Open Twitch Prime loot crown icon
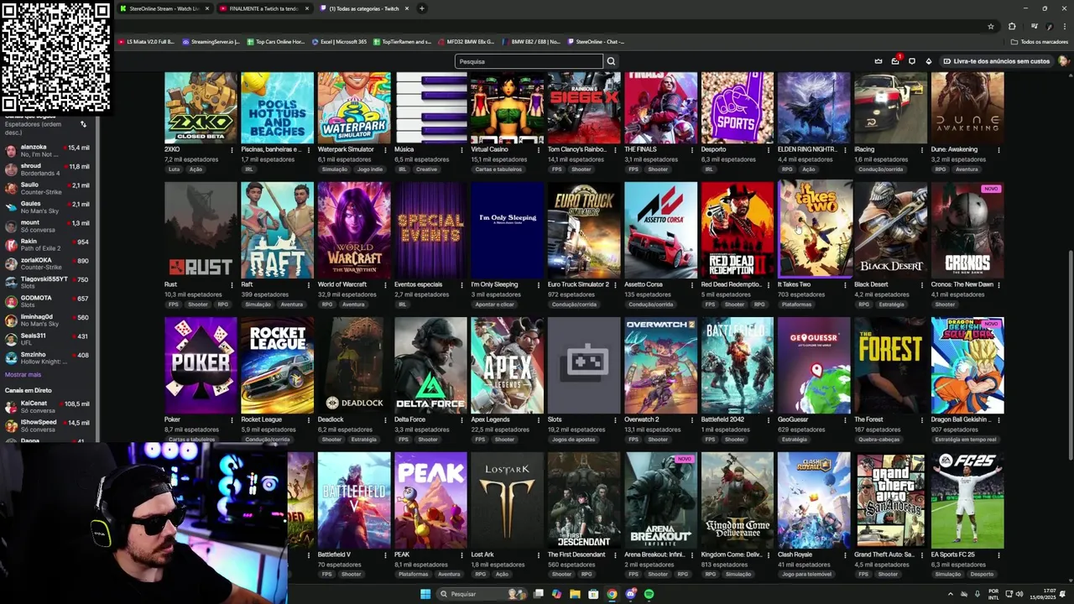Screen dimensions: 1074x604 pos(878,61)
